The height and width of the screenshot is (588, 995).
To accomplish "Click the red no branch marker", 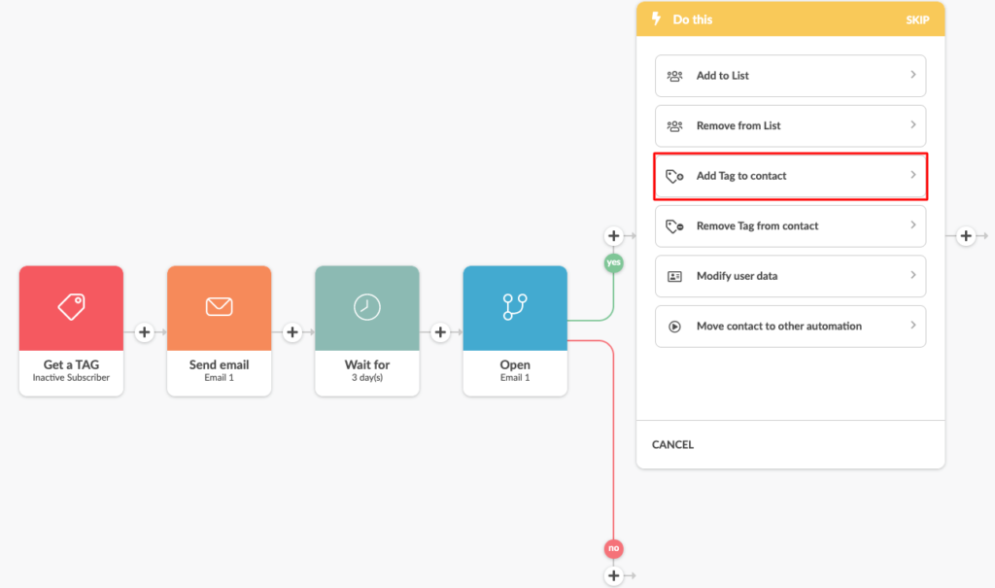I will 614,548.
